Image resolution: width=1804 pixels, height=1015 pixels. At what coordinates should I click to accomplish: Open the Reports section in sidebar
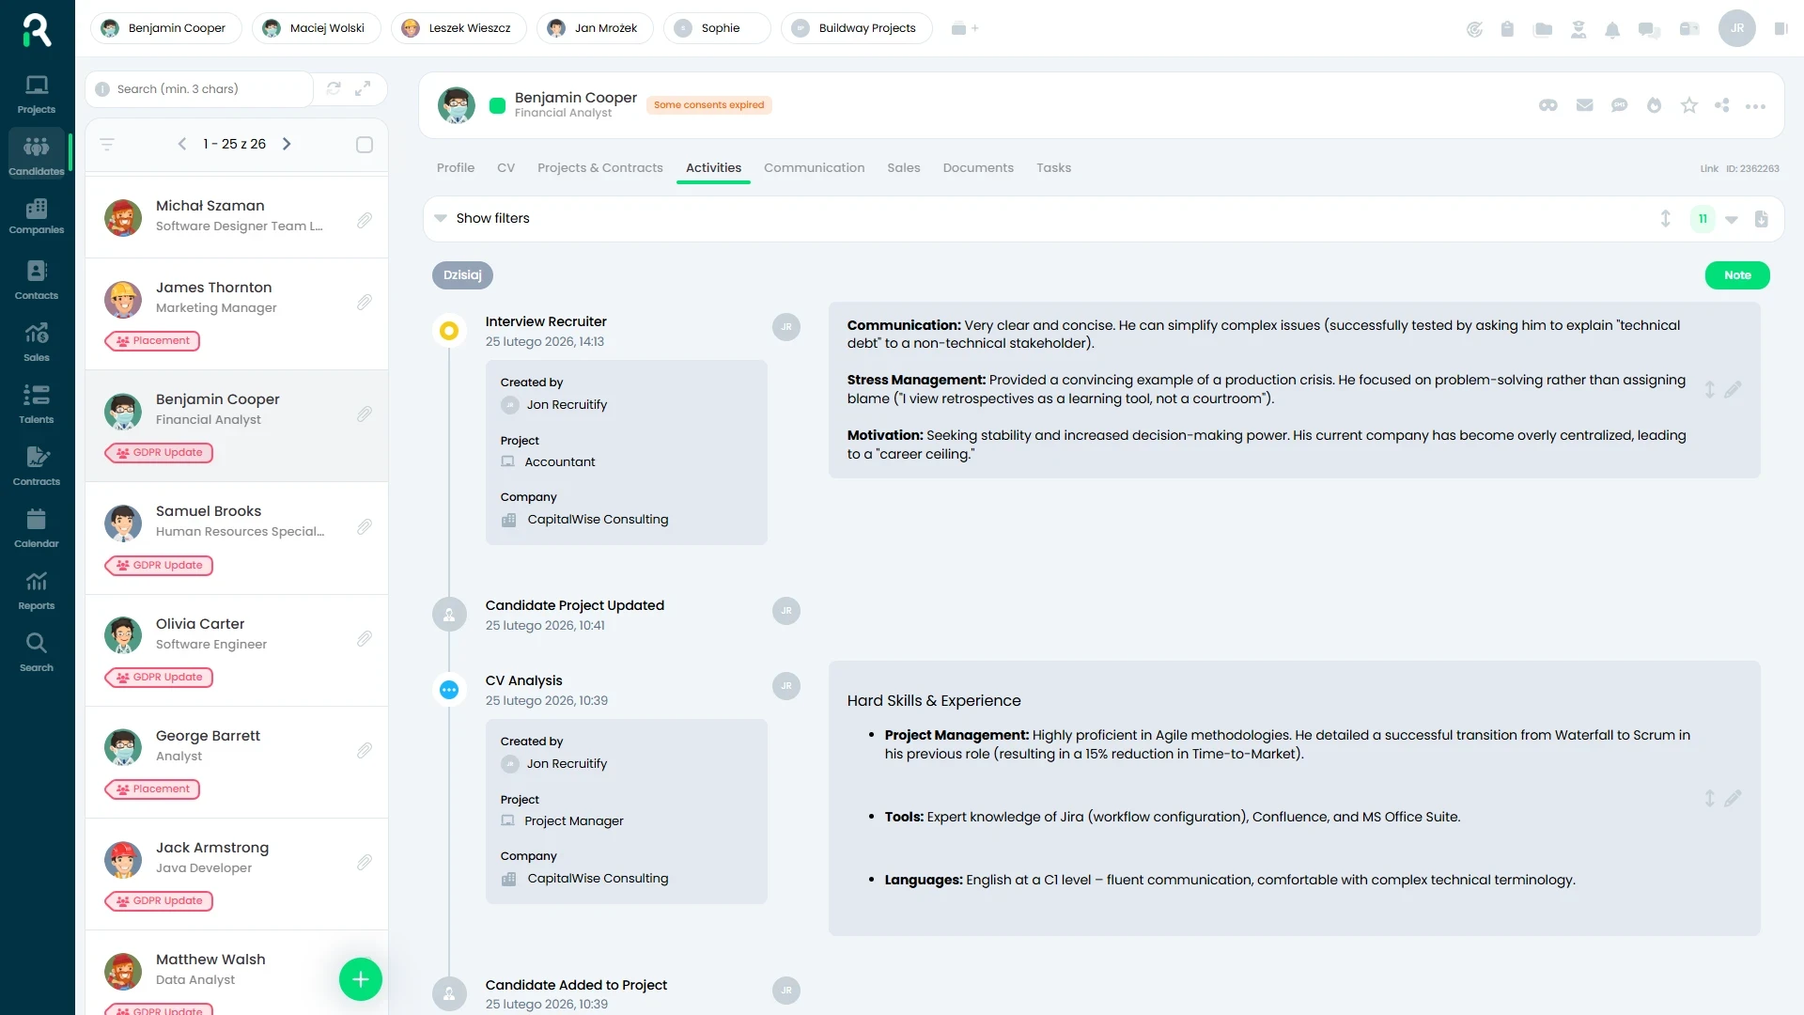click(x=36, y=590)
